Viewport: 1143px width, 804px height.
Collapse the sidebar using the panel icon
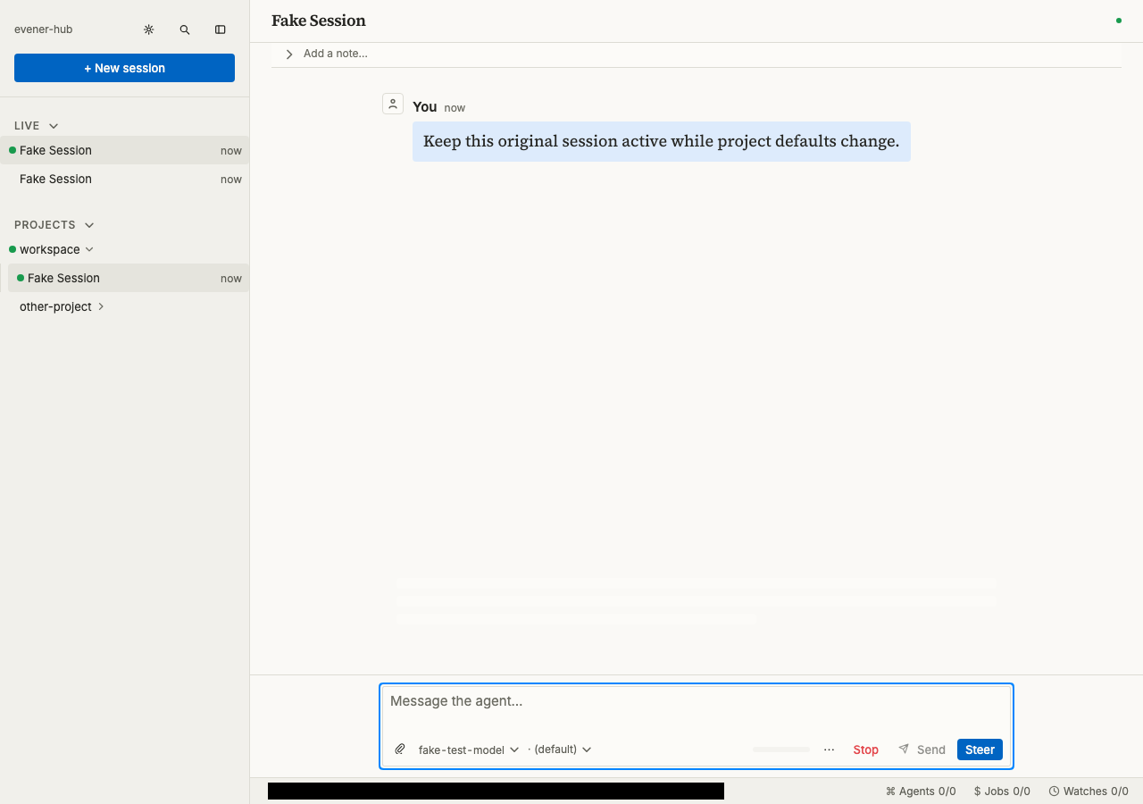pyautogui.click(x=221, y=29)
